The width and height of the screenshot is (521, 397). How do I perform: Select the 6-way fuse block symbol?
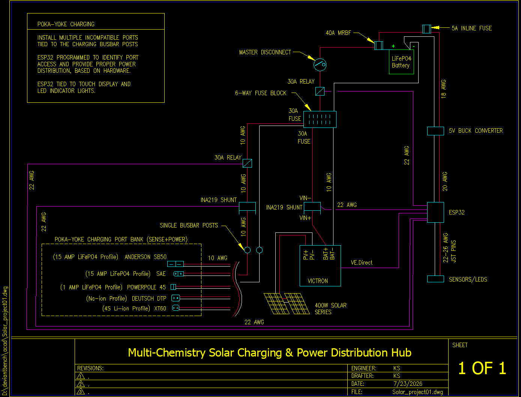coord(320,119)
